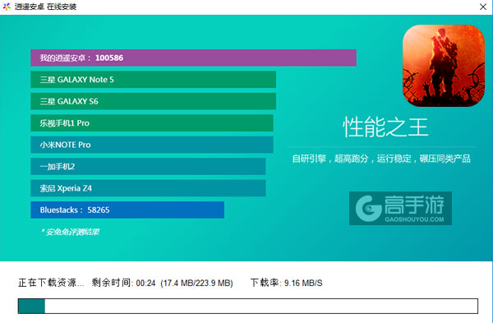Select the purple 我的逍遥安卓 100586 bar
493x323 pixels.
pyautogui.click(x=193, y=58)
